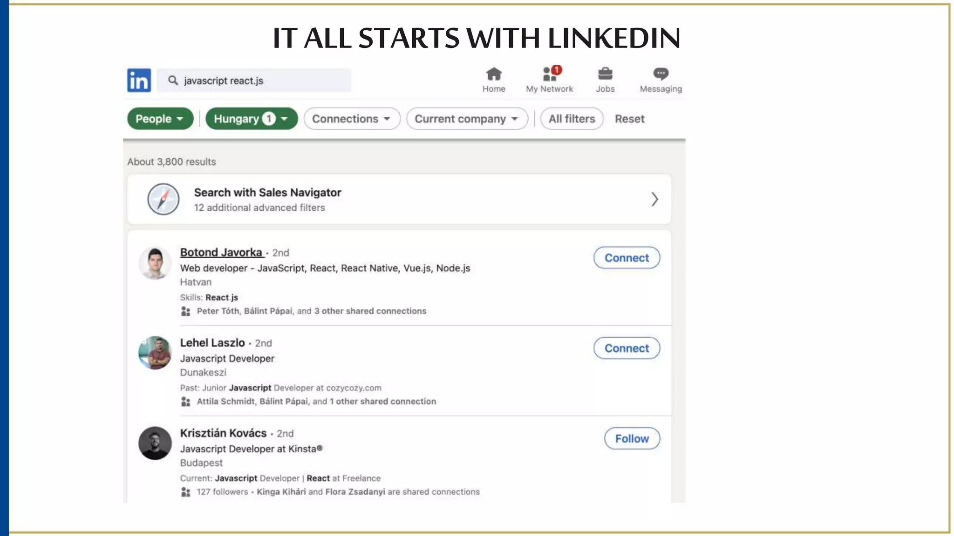Click 'Javascript Developer' headline under Lehel Laszlo

(x=227, y=358)
